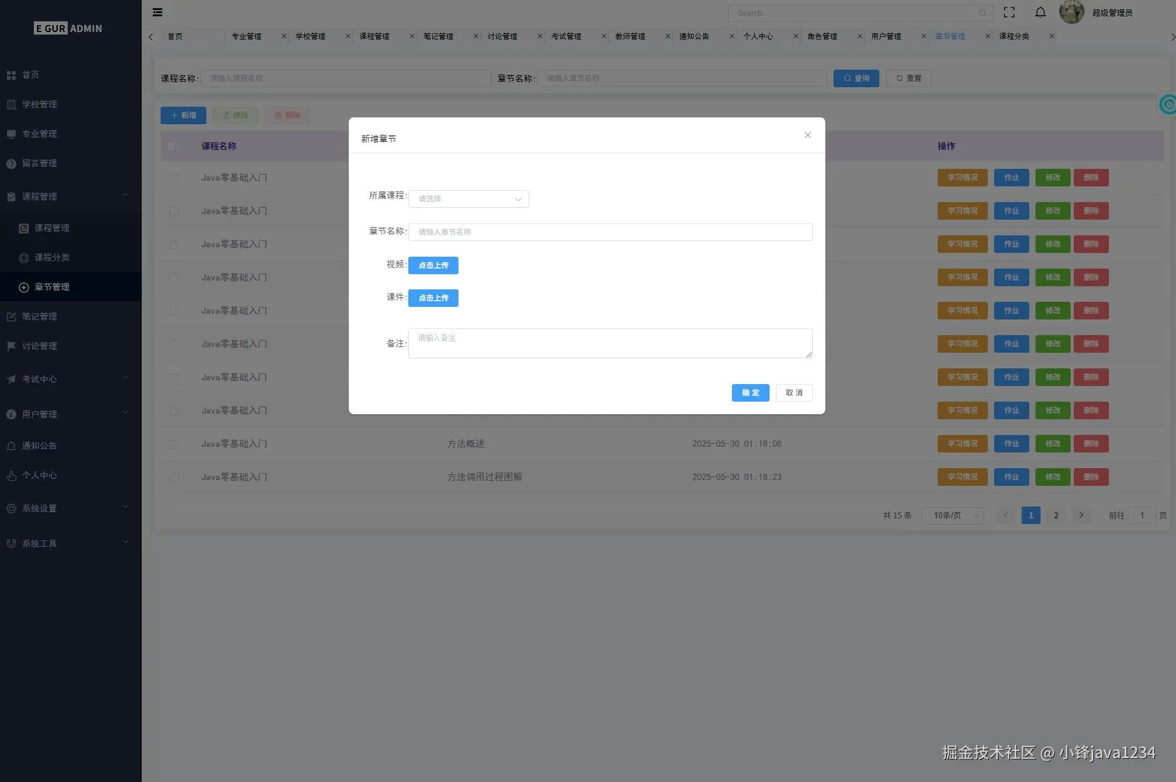Image resolution: width=1176 pixels, height=782 pixels.
Task: Click the 笔记管理 sidebar icon
Action: [x=11, y=316]
